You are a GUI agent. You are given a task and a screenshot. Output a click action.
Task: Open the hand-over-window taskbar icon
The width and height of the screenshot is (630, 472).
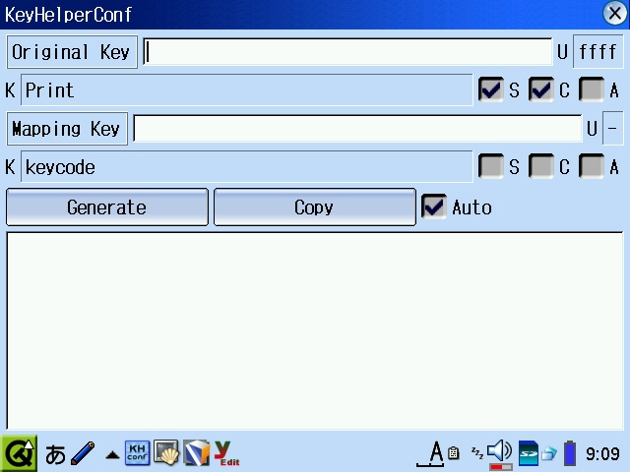click(x=166, y=453)
